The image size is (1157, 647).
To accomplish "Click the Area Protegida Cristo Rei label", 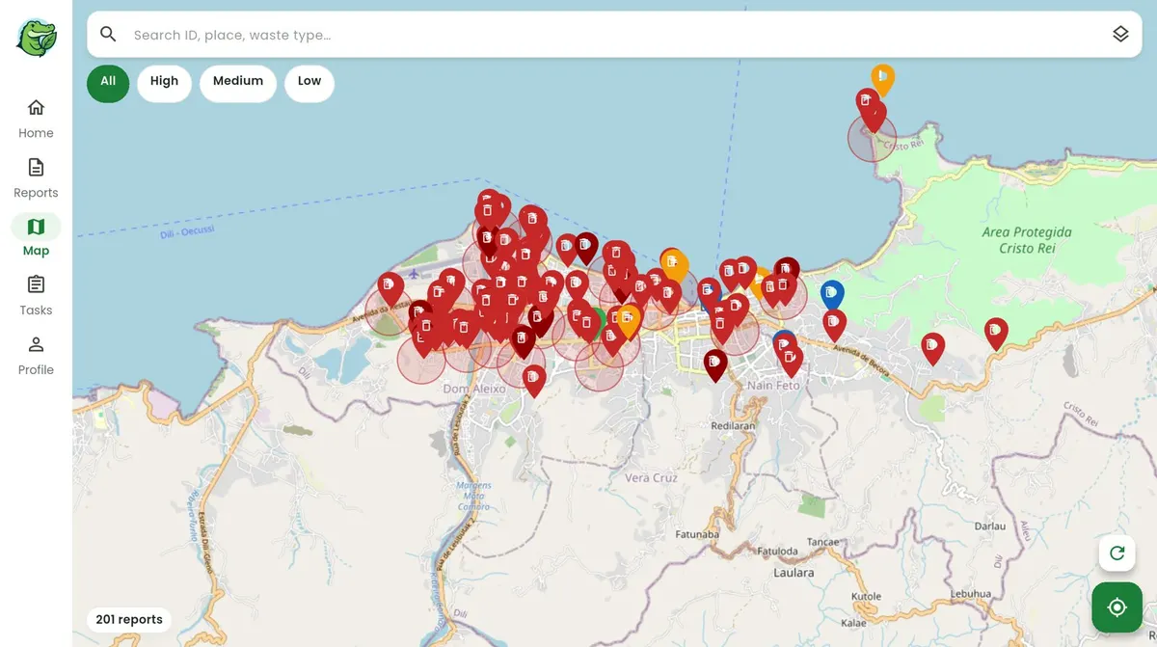I will pos(1027,240).
